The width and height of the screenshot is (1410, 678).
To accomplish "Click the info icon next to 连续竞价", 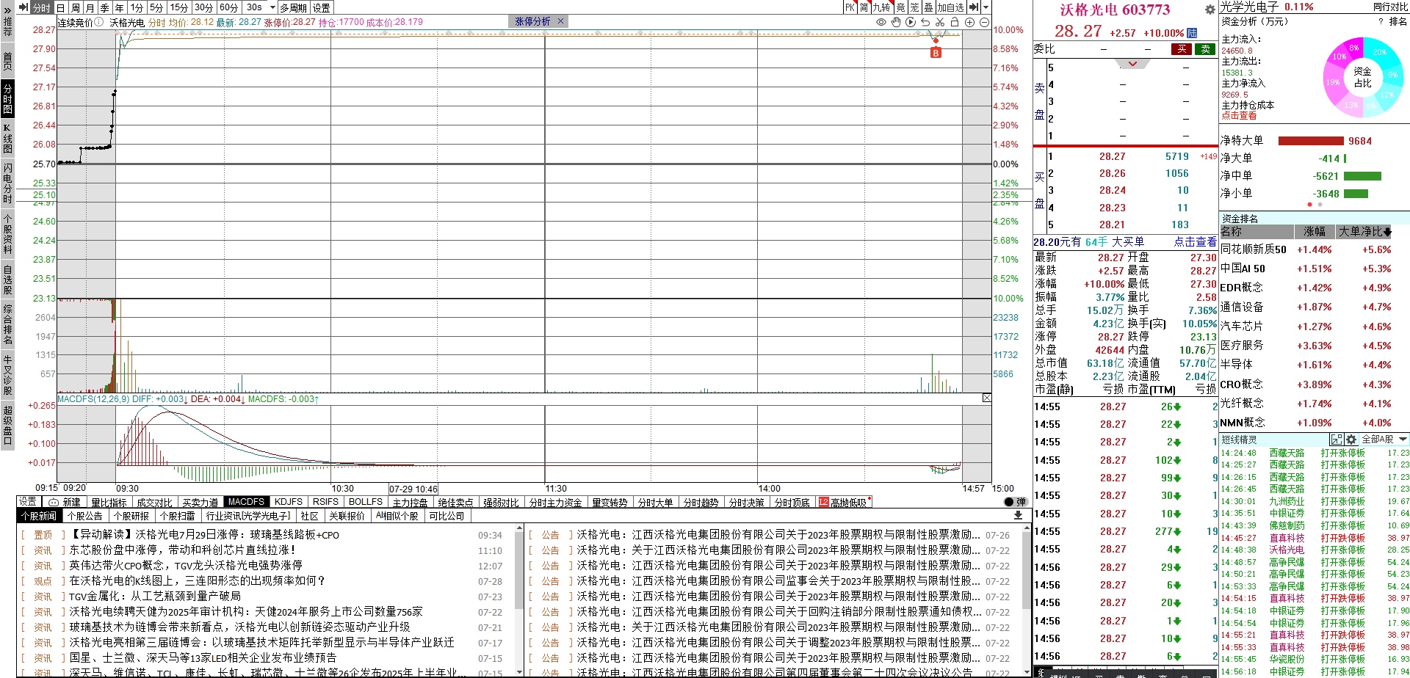I will (99, 22).
